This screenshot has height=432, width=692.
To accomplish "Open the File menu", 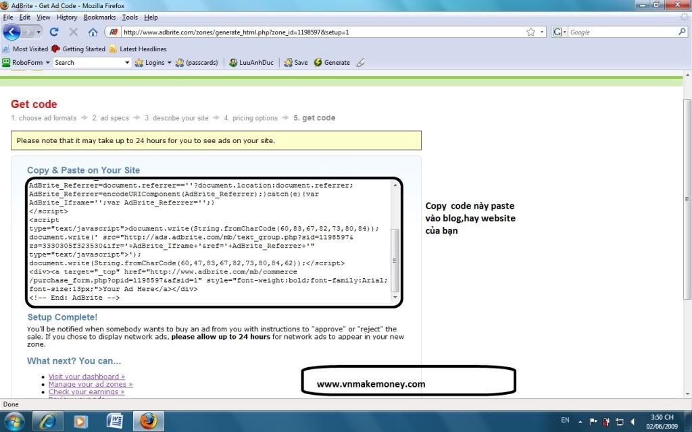I will [8, 17].
